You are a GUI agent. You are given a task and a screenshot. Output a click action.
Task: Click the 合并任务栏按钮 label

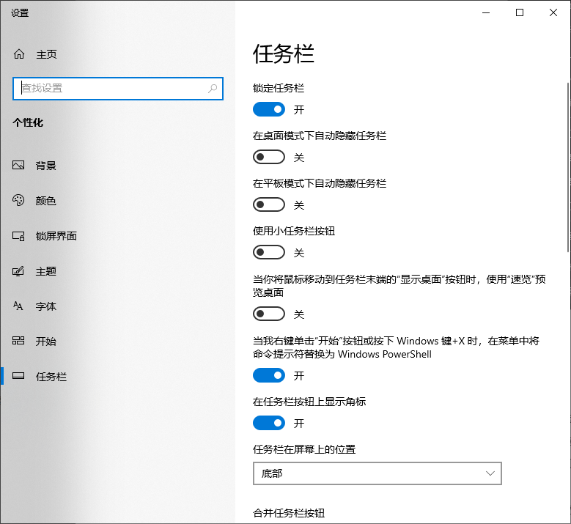click(x=289, y=513)
